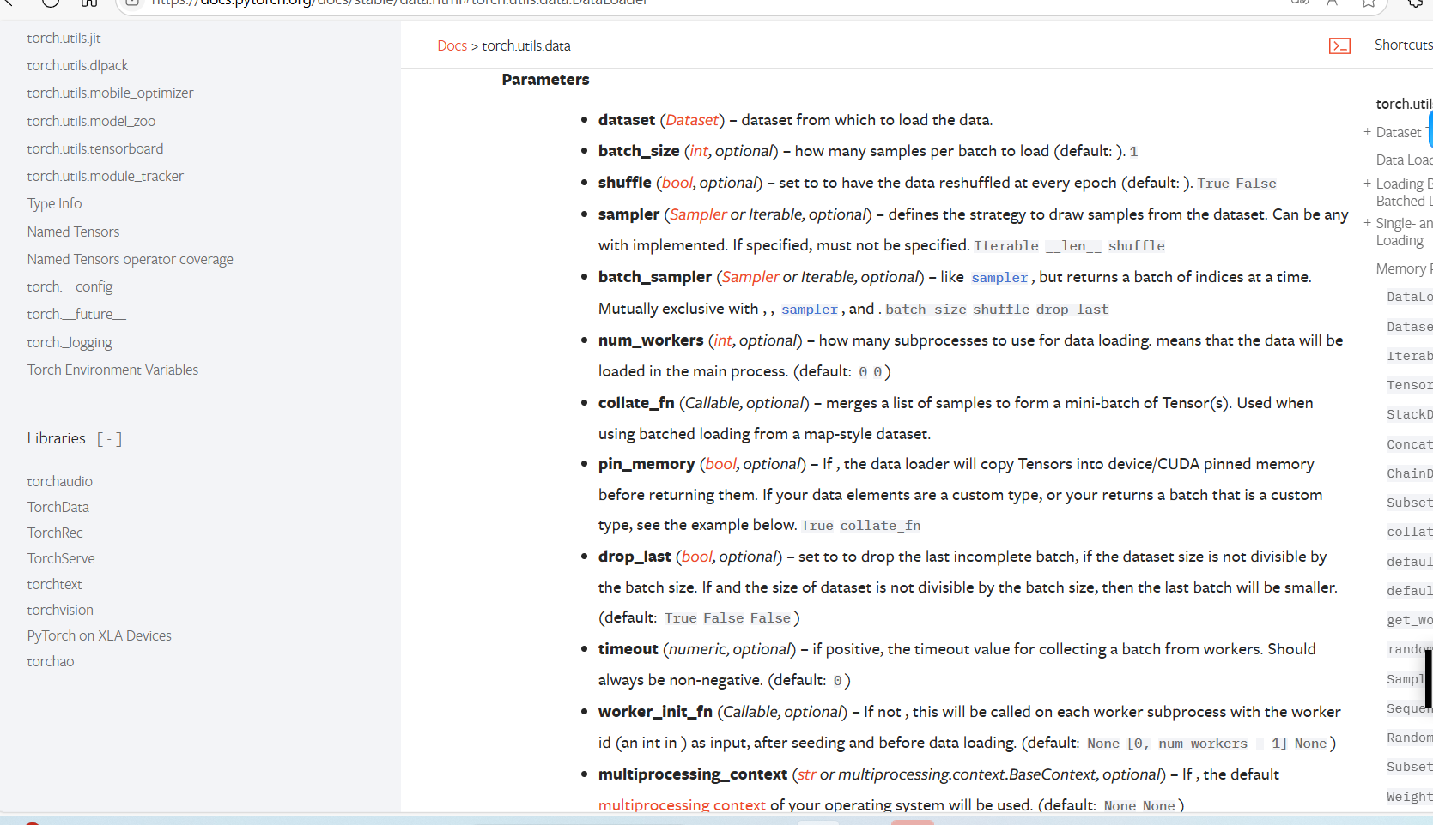
Task: Click the sampler code link after 'like'
Action: click(x=999, y=279)
